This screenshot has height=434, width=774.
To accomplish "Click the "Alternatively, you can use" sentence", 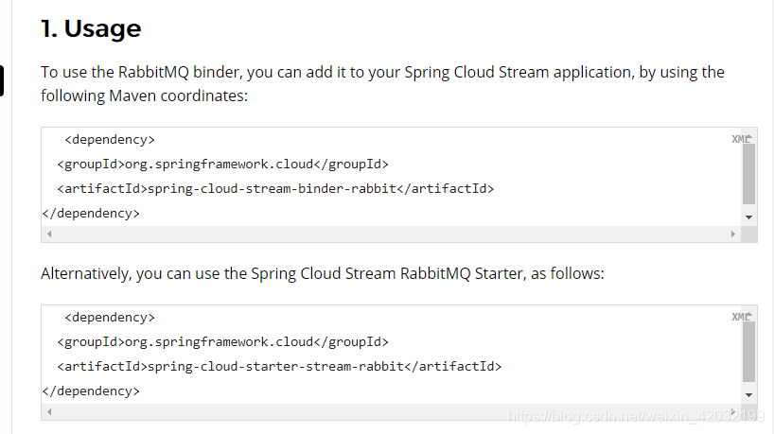I will coord(323,273).
